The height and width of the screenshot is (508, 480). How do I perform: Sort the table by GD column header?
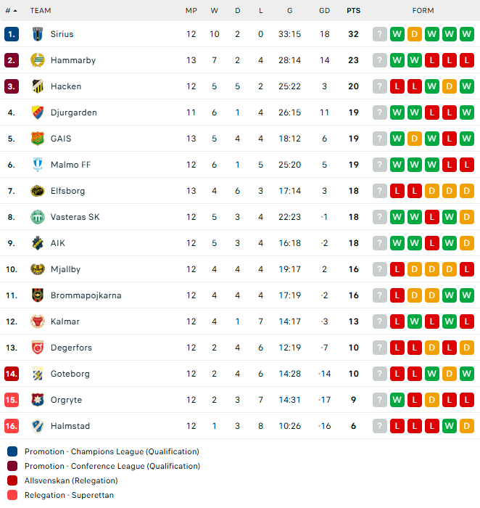coord(324,11)
